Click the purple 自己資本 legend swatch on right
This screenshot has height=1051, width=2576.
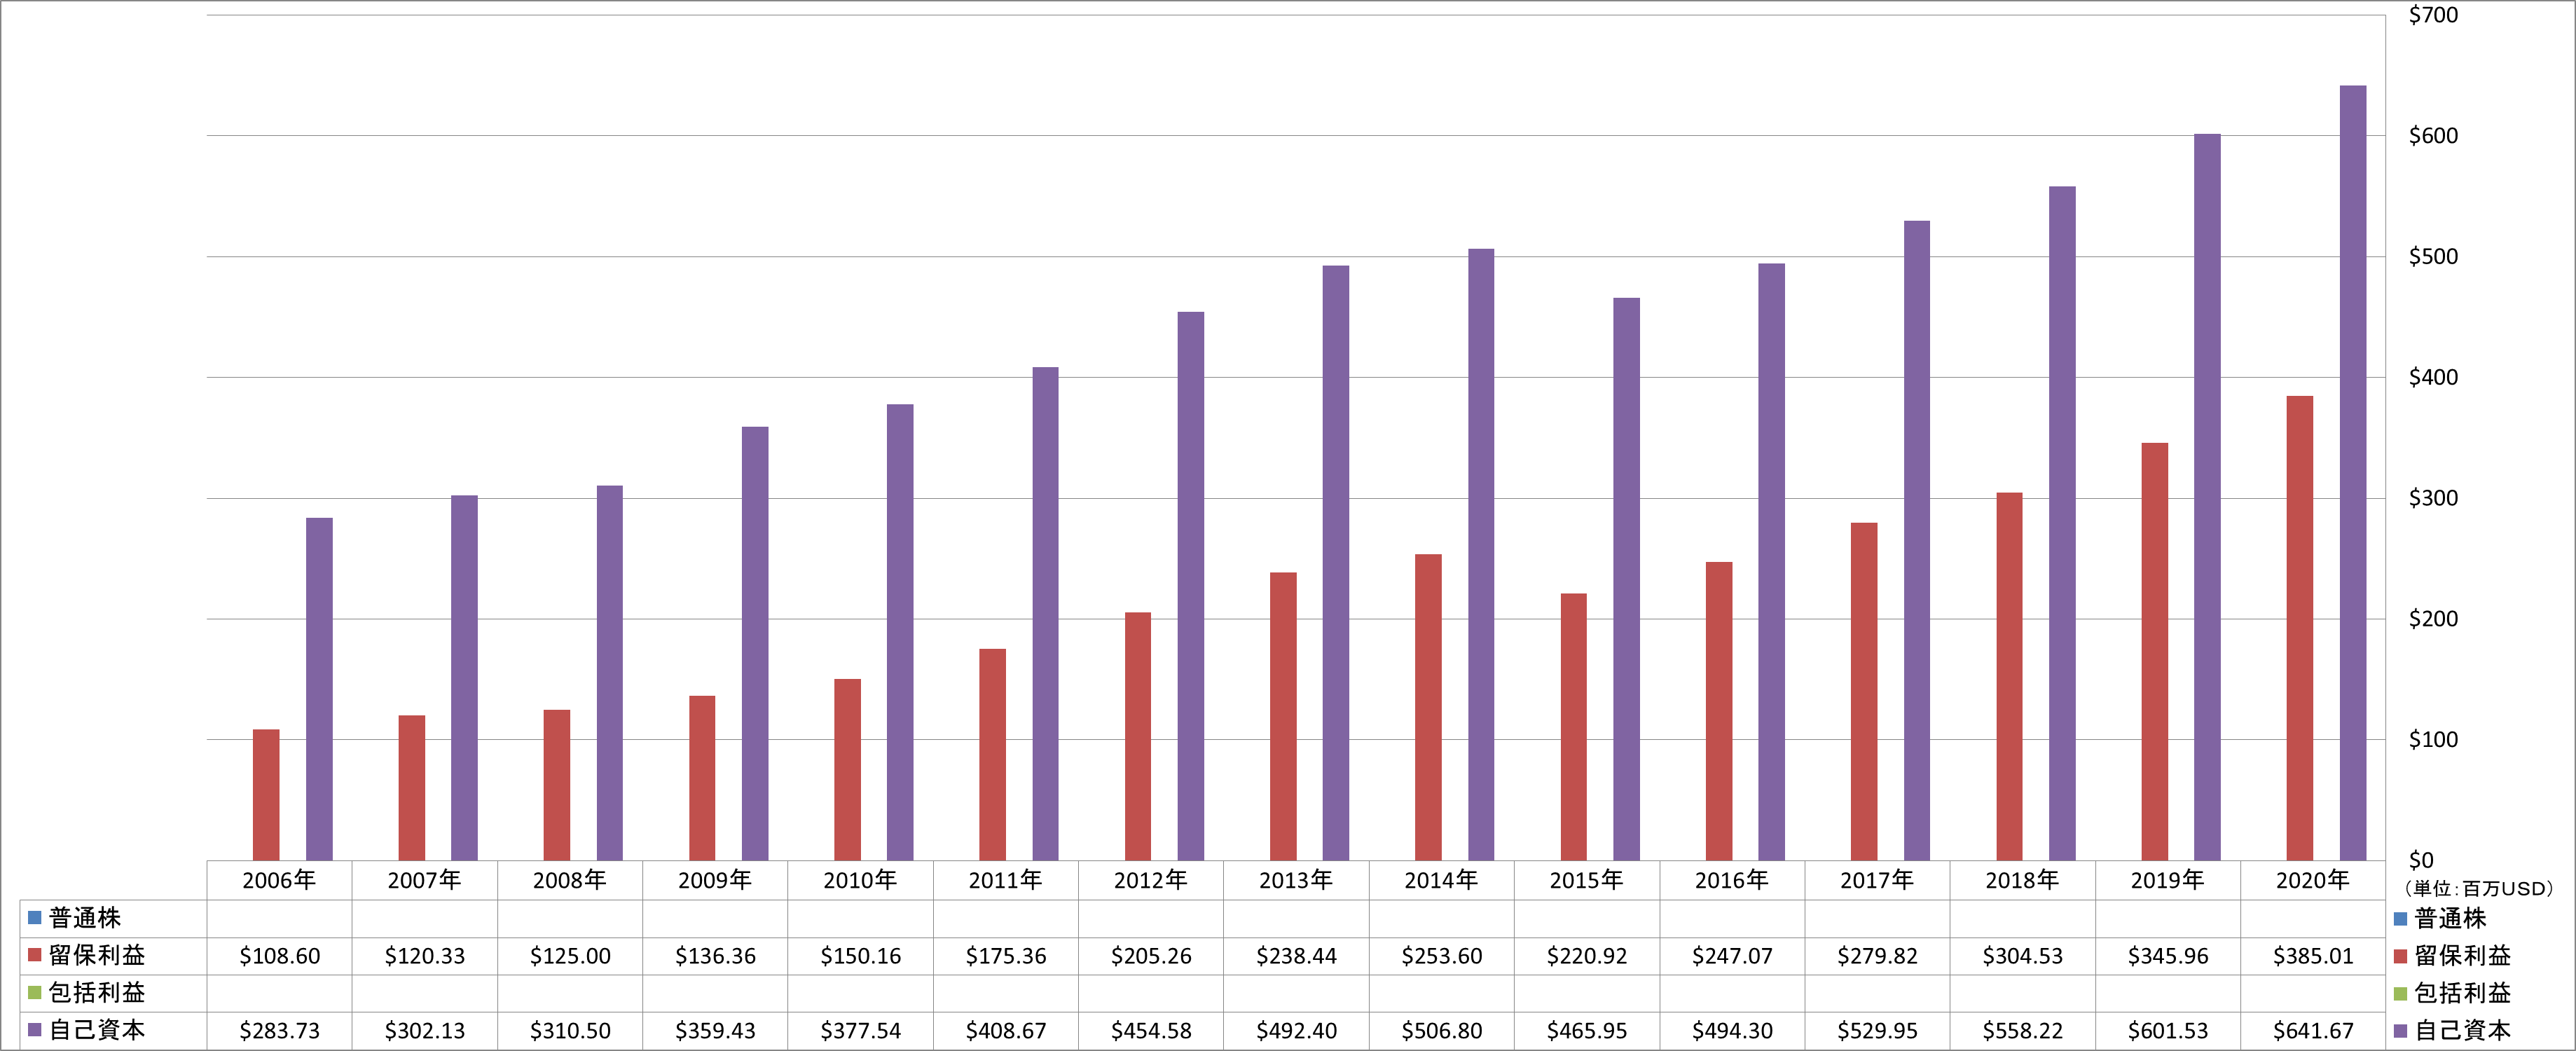coord(2400,1031)
